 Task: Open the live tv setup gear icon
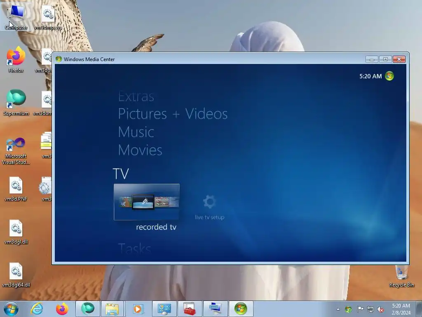(209, 201)
